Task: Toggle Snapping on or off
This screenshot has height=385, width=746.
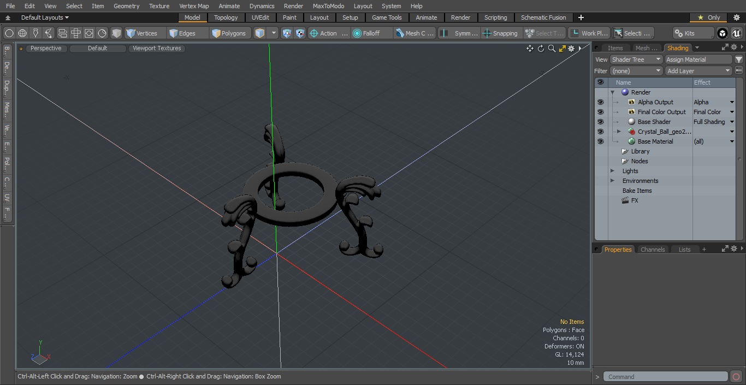Action: click(500, 33)
